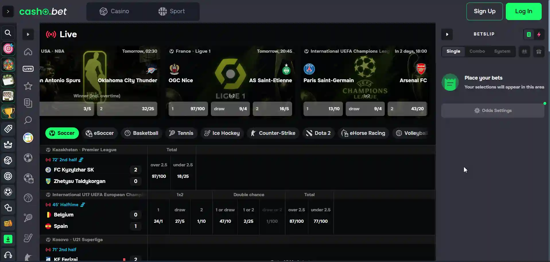Click the Sign Up button
This screenshot has height=262, width=550.
point(485,11)
